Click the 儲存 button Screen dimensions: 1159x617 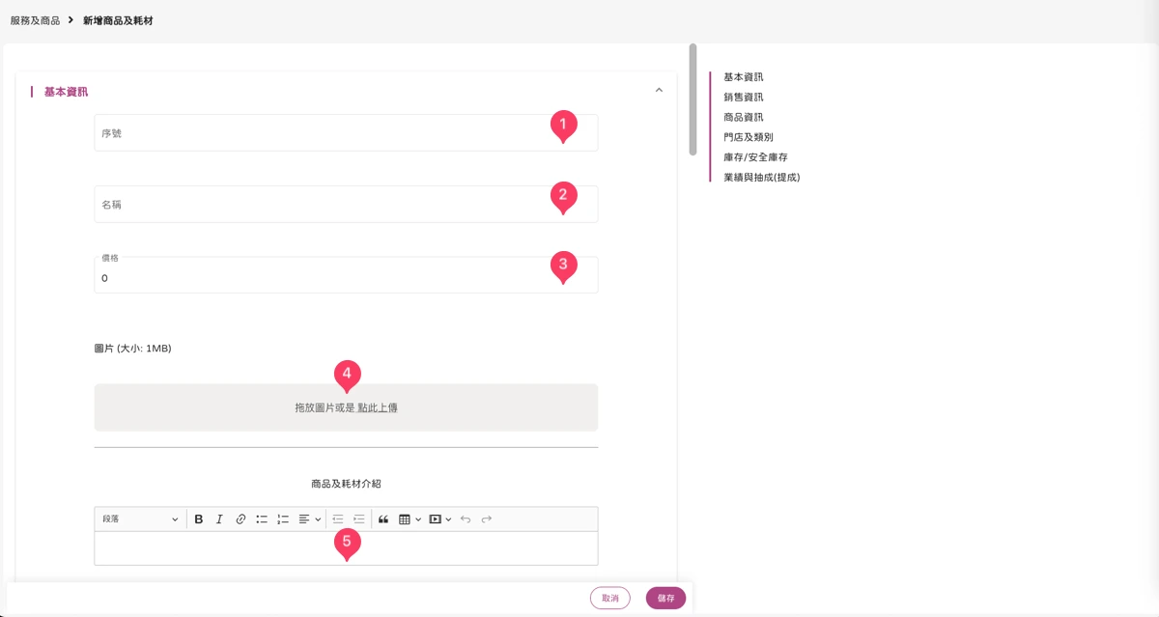(x=666, y=598)
